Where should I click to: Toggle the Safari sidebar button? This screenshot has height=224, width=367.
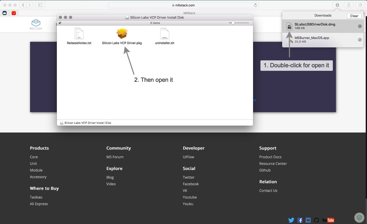point(40,5)
